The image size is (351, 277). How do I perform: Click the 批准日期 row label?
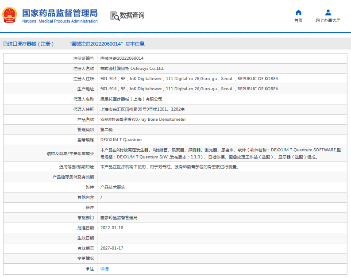point(85,228)
